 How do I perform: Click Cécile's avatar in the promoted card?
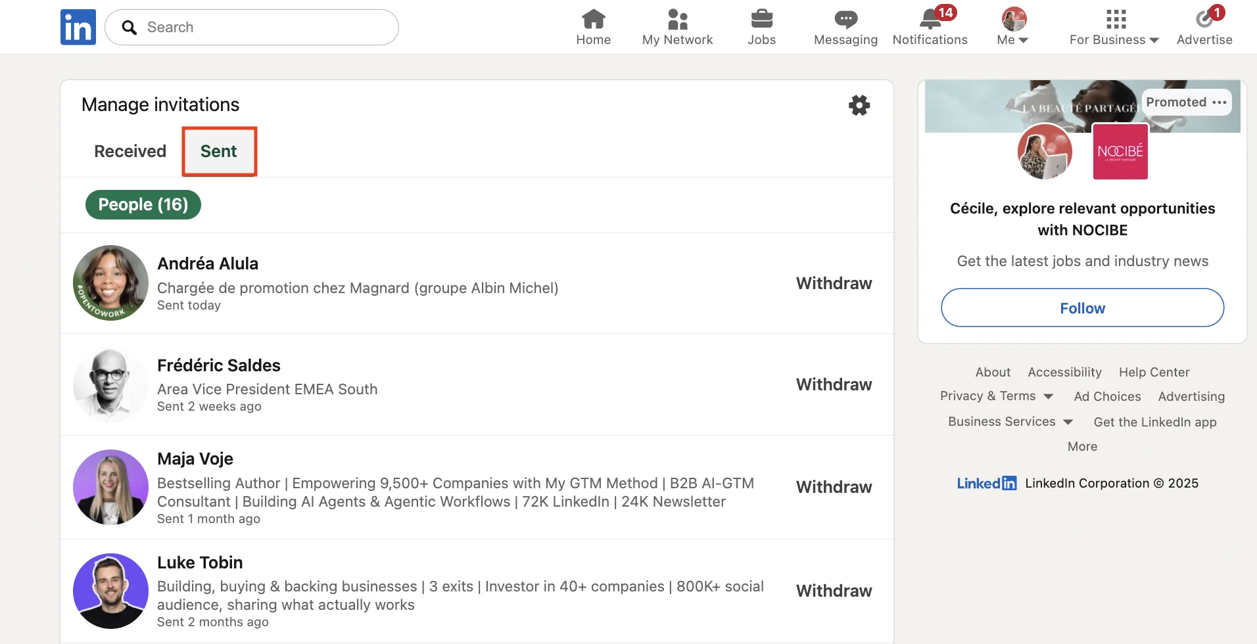point(1045,152)
